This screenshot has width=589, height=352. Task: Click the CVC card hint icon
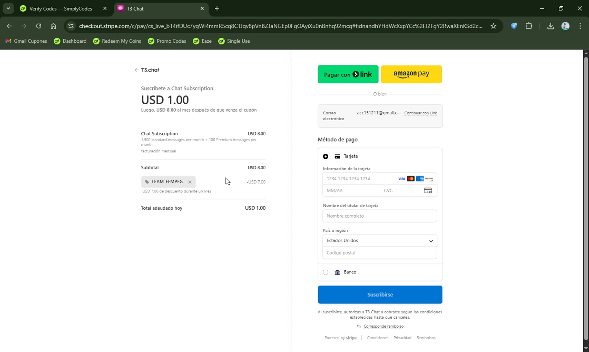(428, 191)
